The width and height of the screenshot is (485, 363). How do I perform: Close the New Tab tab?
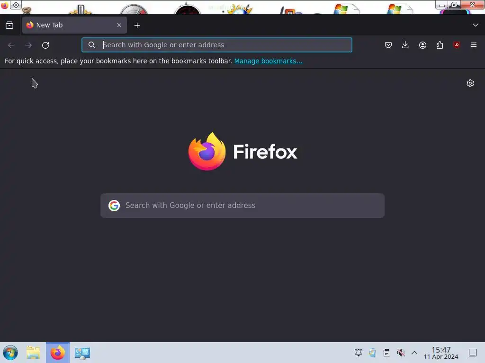pos(119,25)
